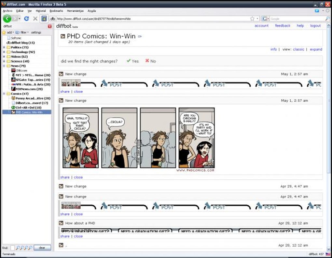Click the PHD Comics feed icon beside title
Image resolution: width=332 pixels, height=258 pixels.
coord(63,36)
